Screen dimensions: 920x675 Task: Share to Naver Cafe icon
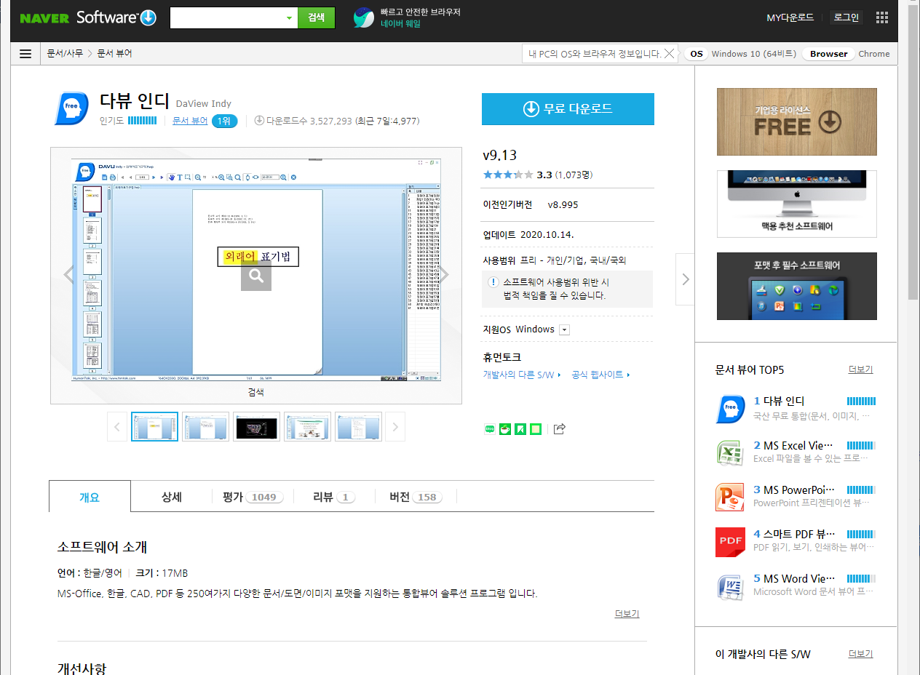click(505, 429)
